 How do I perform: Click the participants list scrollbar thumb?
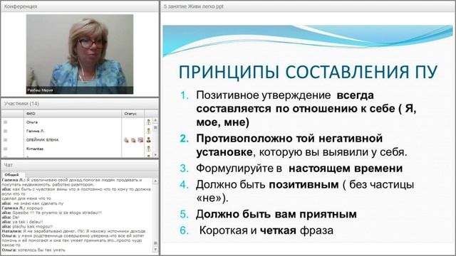(155, 127)
